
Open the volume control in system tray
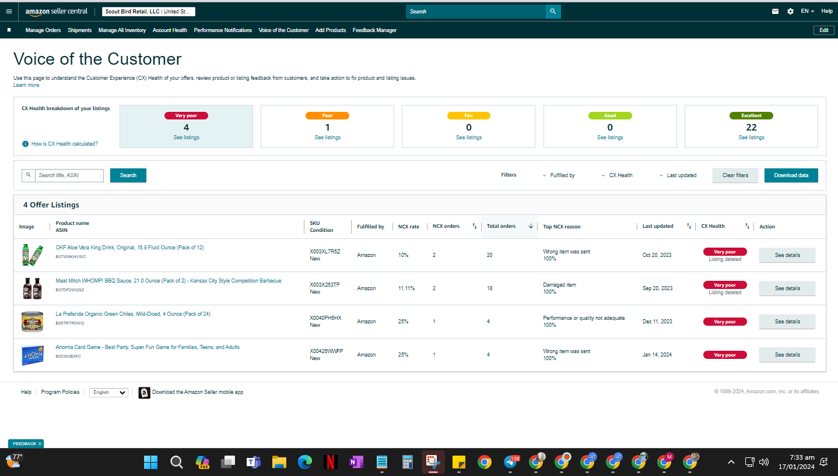click(x=764, y=462)
